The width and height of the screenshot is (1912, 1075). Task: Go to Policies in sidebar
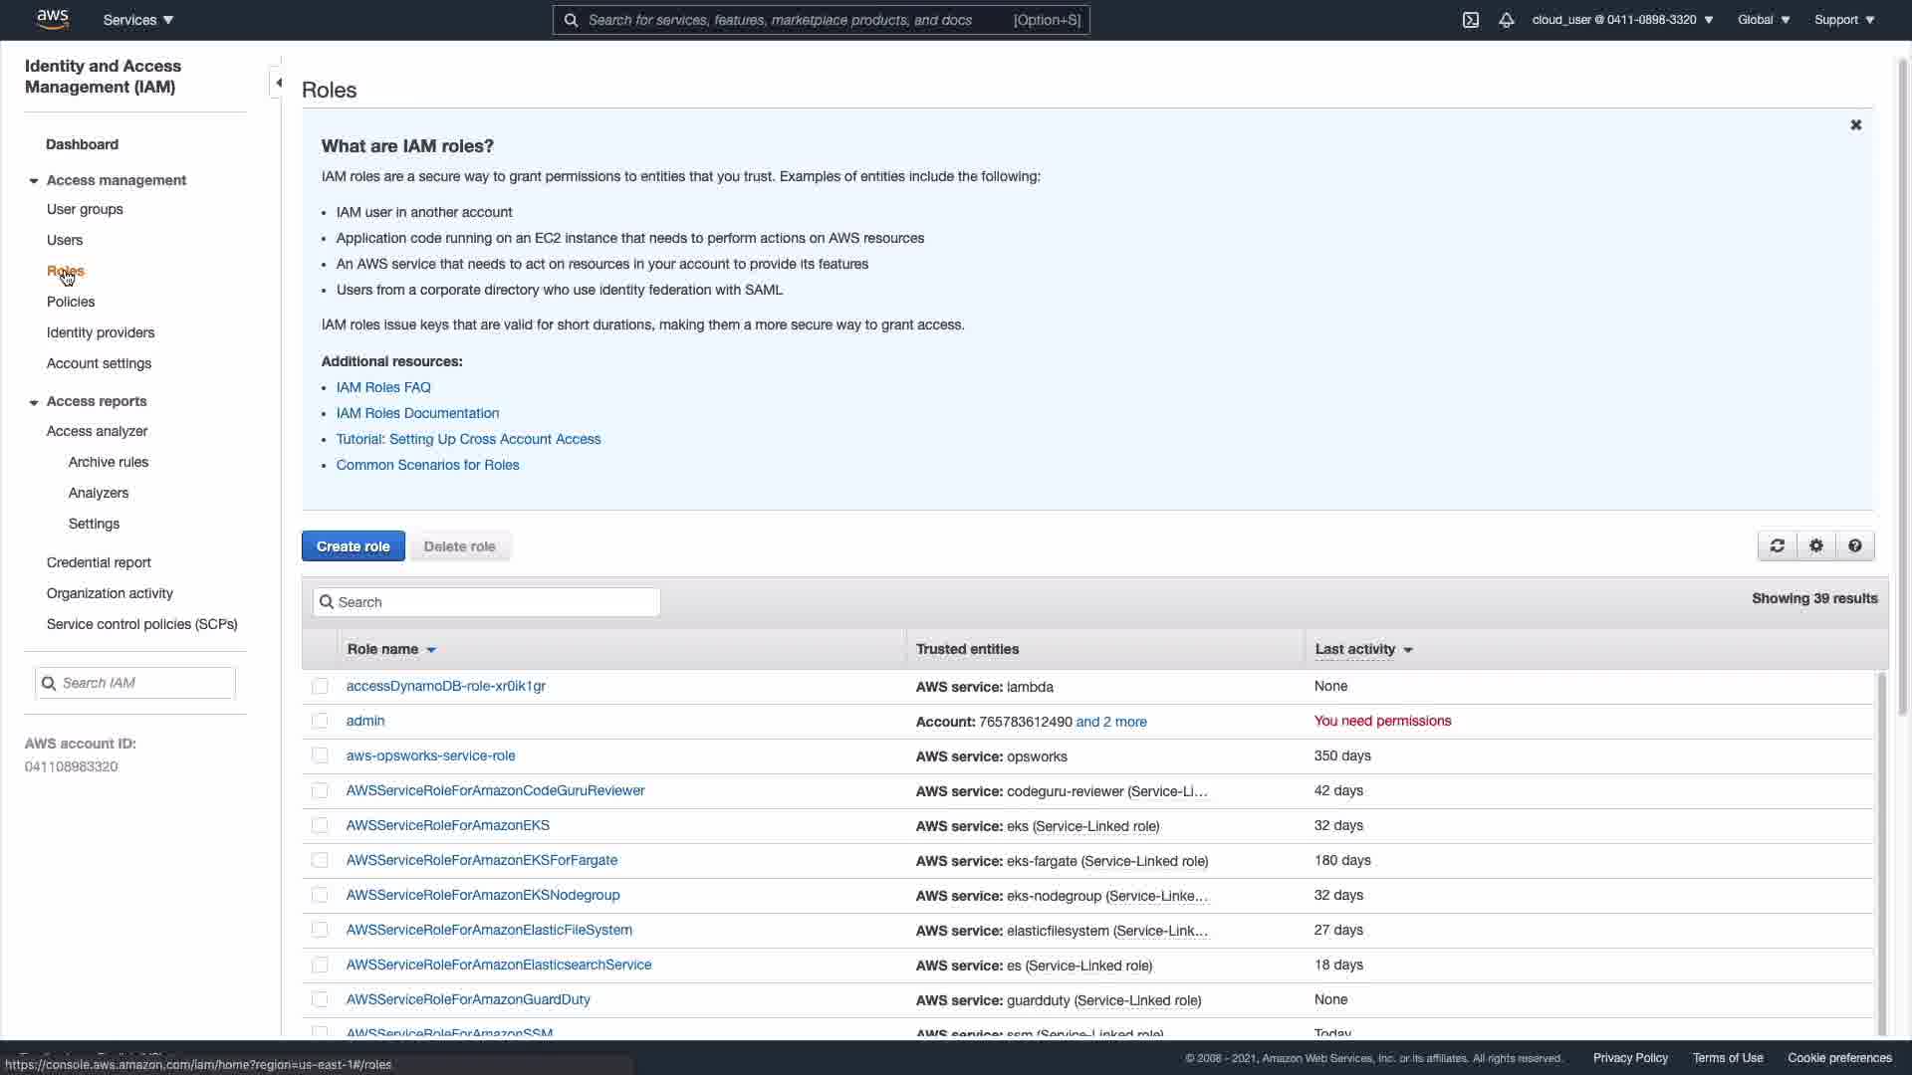[x=71, y=302]
